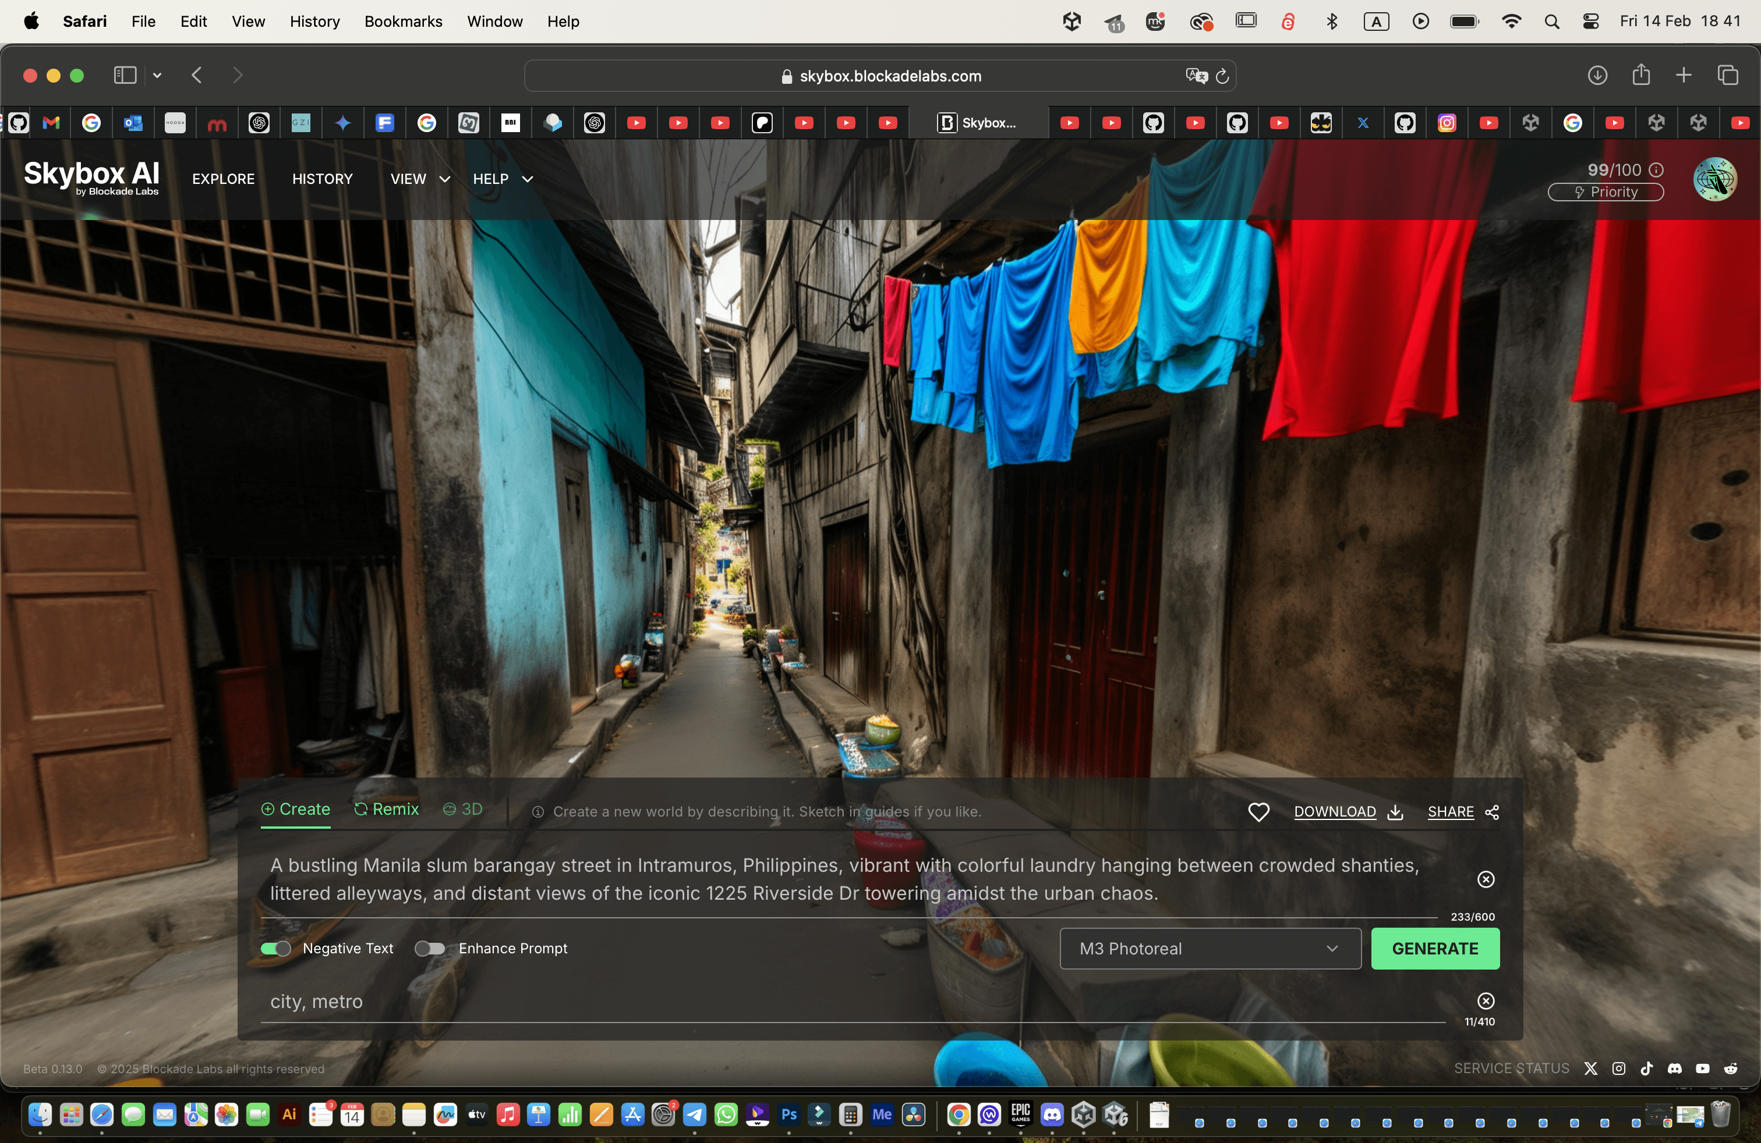Open Skybox's X social link in footer
1761x1143 pixels.
pos(1591,1069)
